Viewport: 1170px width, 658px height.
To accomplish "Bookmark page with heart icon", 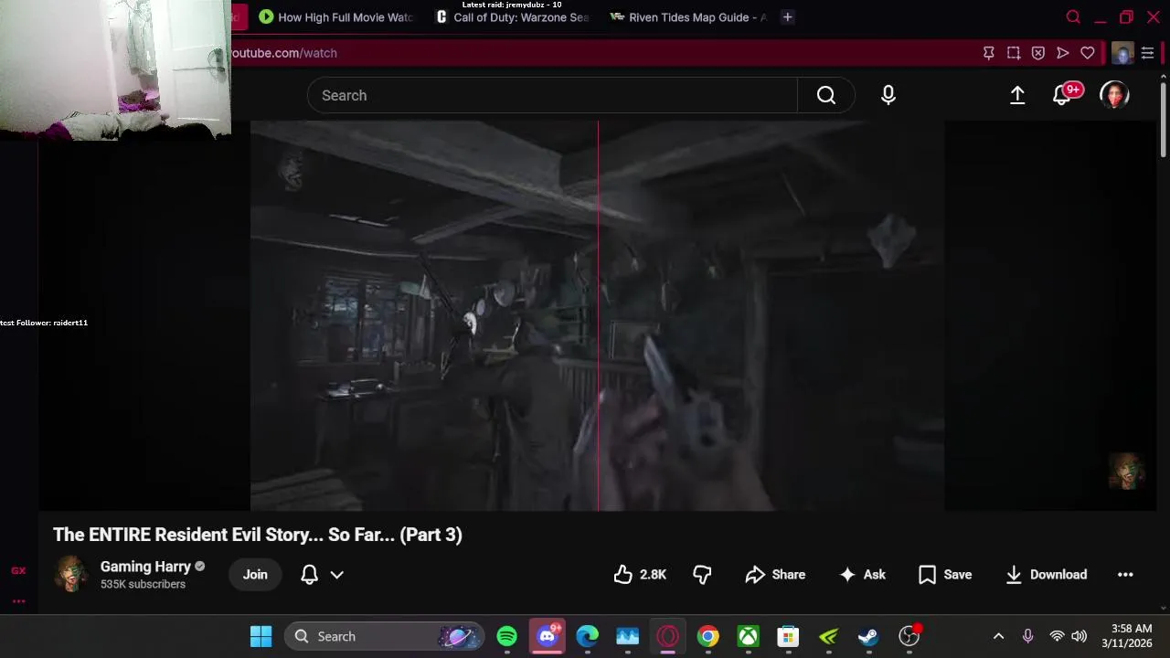I will (x=1087, y=53).
